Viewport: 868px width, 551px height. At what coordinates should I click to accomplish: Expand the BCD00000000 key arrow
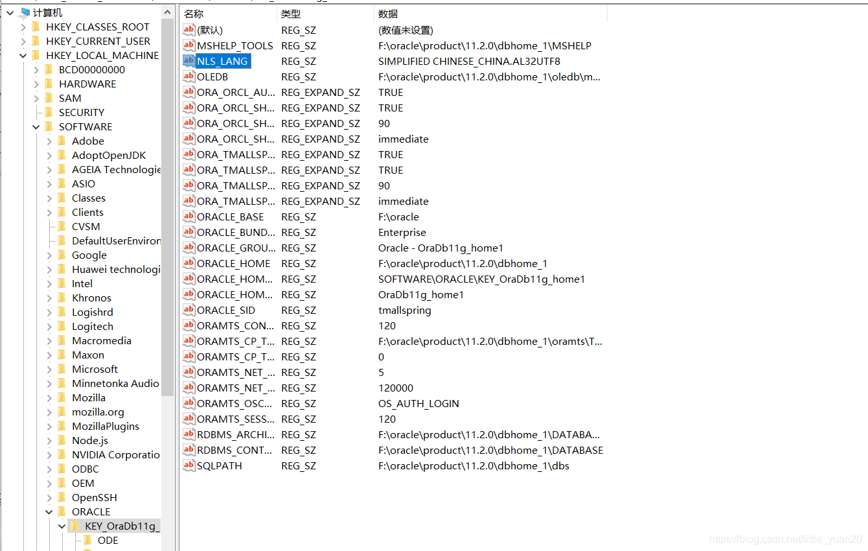click(x=36, y=69)
